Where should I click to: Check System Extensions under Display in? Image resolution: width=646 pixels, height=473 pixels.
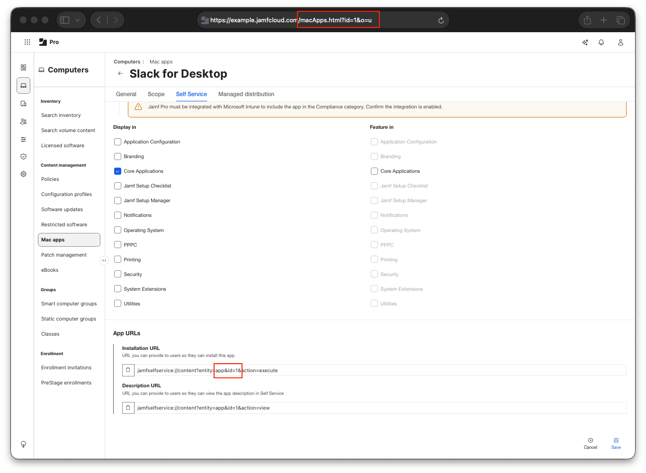117,289
